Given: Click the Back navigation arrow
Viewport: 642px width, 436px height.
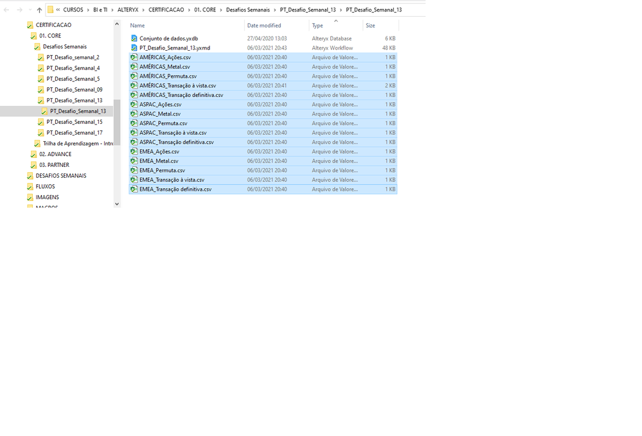Looking at the screenshot, I should (x=6, y=10).
